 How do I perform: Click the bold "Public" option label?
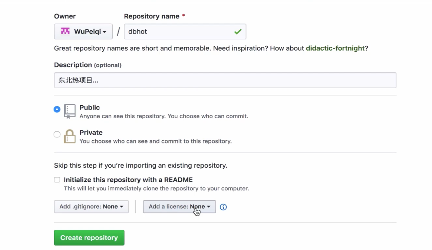(90, 108)
